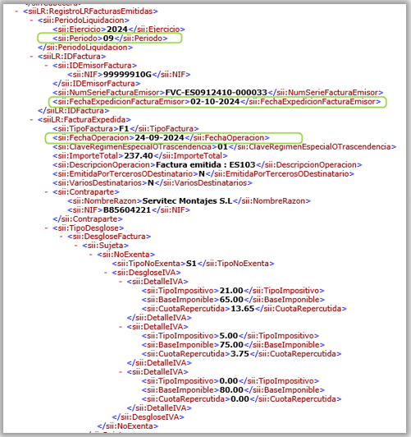Screen dimensions: 411x437
Task: Collapse the sii:NoExenta node
Action: [91, 255]
